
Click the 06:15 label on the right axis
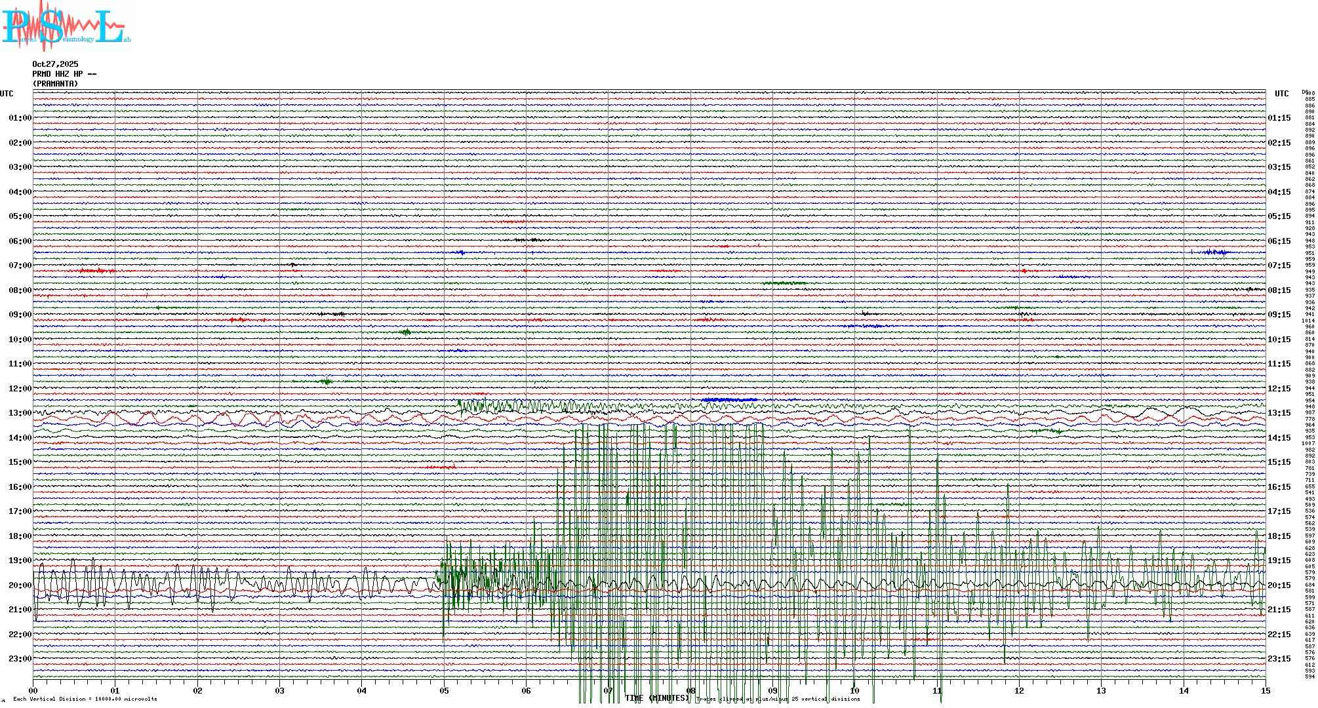[1279, 241]
